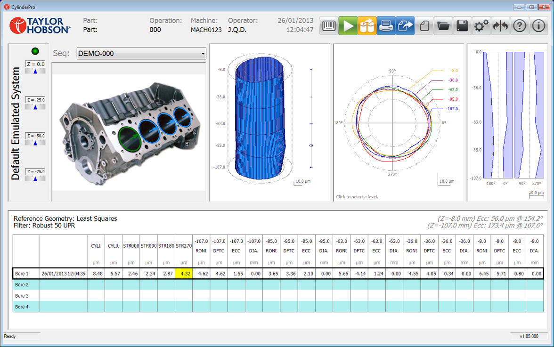Click the highlighted yellow 4.32 STR270 cell
Screen dimensions: 554x347
(184, 274)
